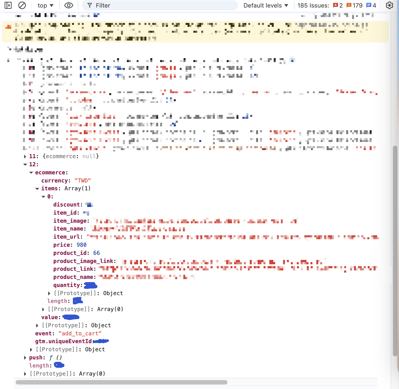Select the price value 980

[82, 245]
